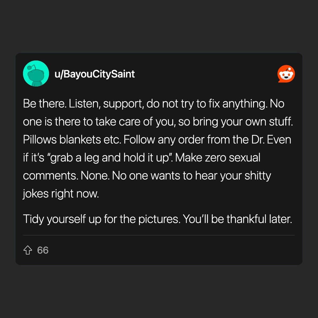Click the text "Pillows blankets etc."
Viewport: 318px width, 318px height.
pos(72,140)
